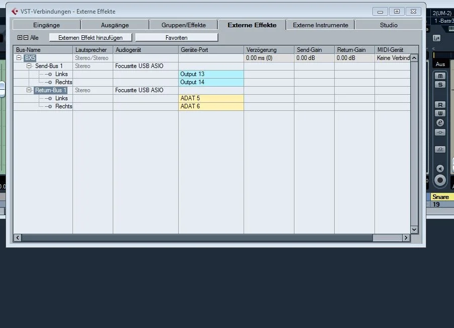Go to the Studio tab

[389, 25]
